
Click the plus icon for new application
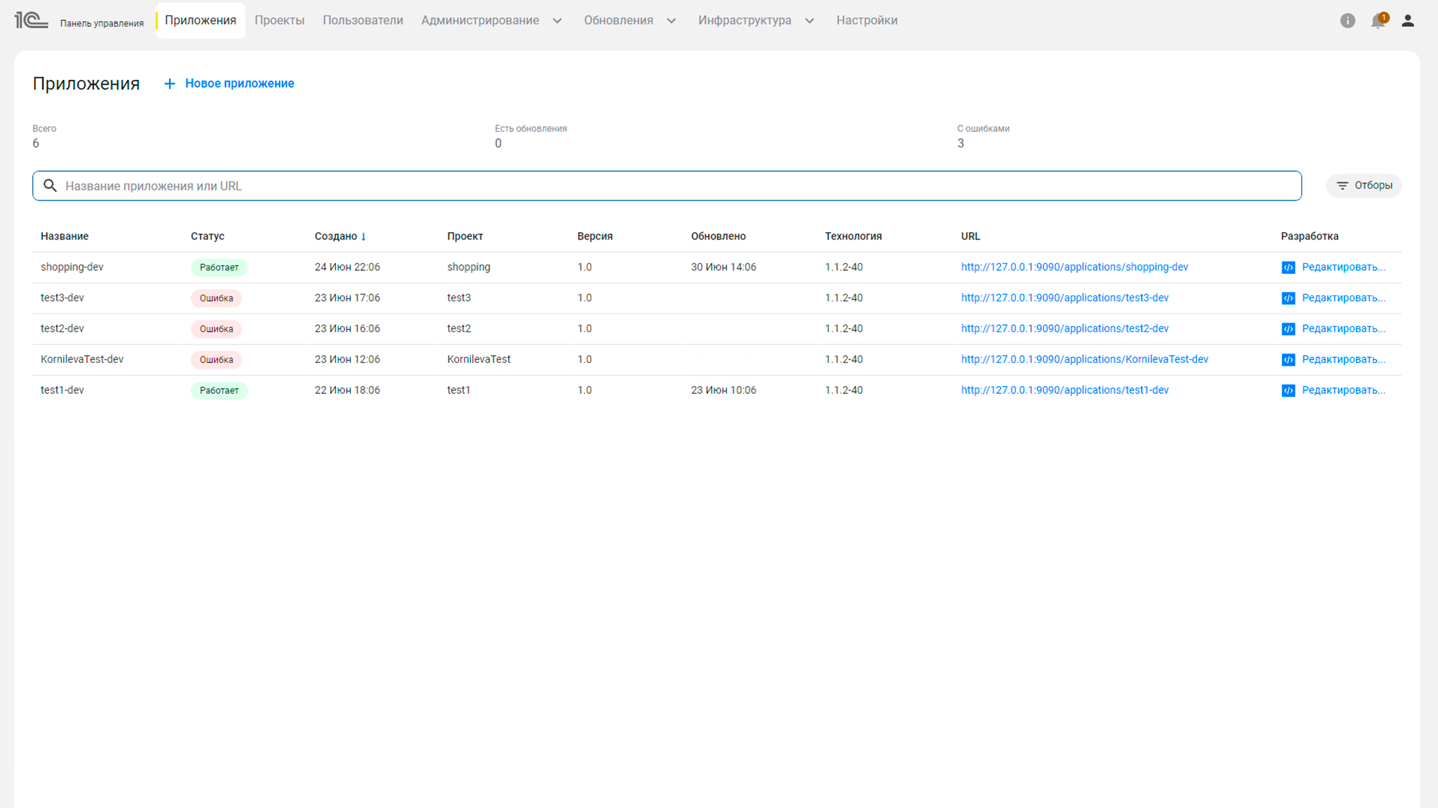(x=170, y=84)
